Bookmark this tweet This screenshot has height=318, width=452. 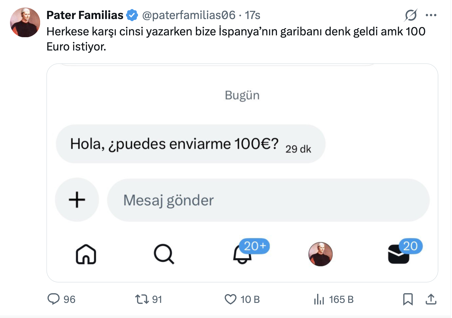pyautogui.click(x=408, y=299)
